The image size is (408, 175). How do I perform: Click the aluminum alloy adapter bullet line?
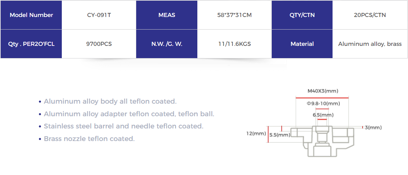coord(126,114)
